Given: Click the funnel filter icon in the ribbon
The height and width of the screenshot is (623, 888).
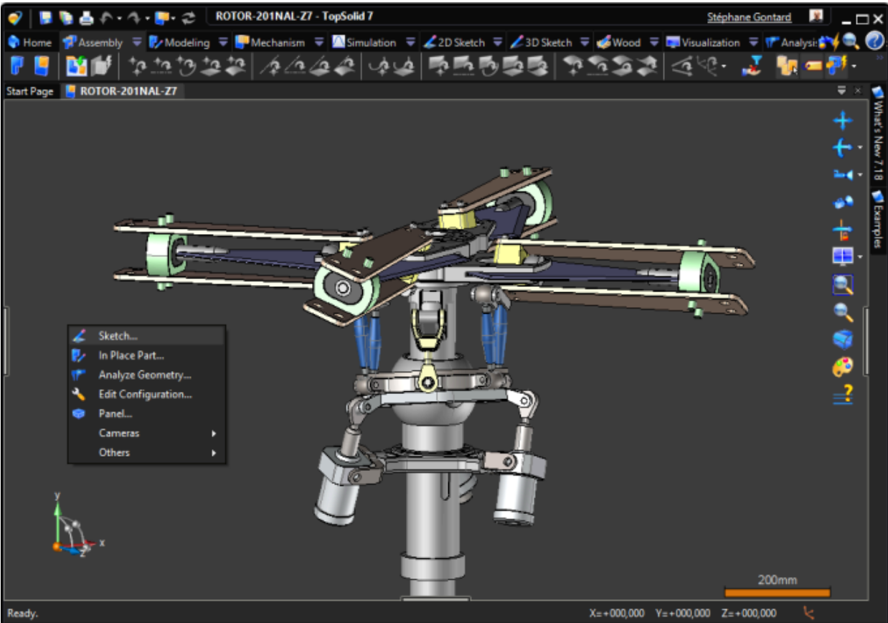Looking at the screenshot, I should pyautogui.click(x=752, y=66).
